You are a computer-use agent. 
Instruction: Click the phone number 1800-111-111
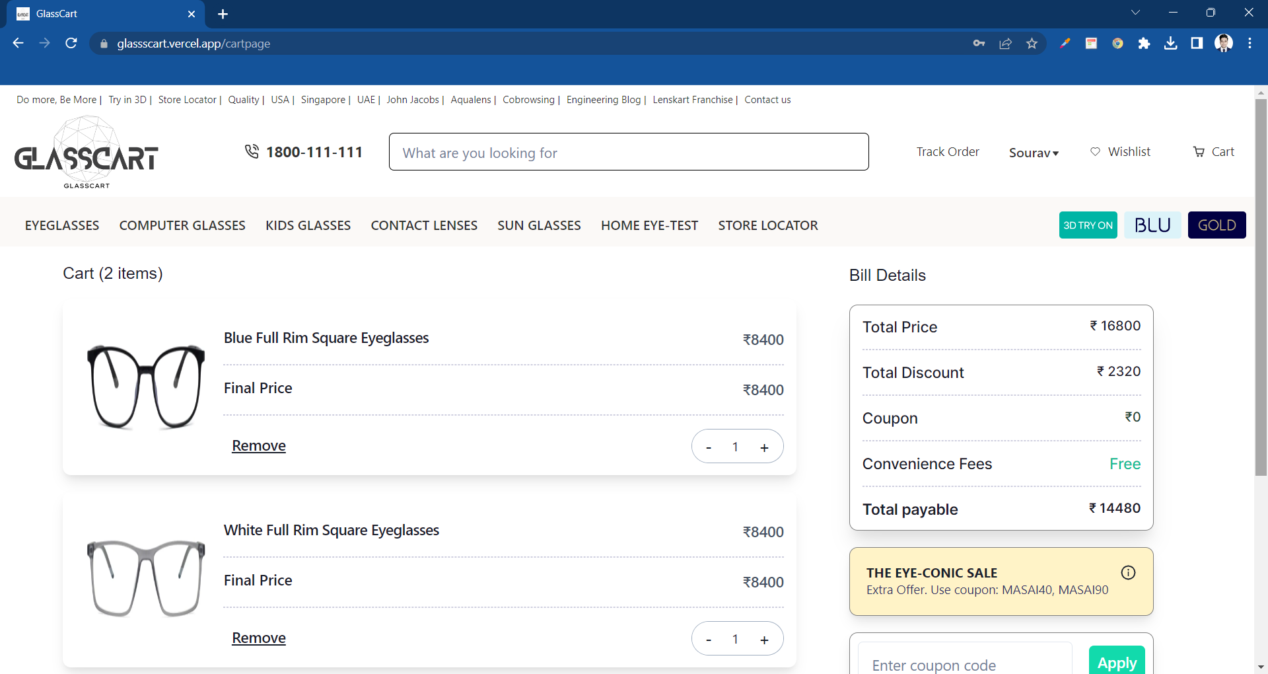314,152
